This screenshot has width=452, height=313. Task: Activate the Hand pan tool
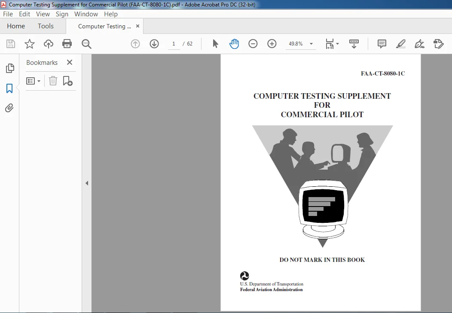click(x=234, y=44)
